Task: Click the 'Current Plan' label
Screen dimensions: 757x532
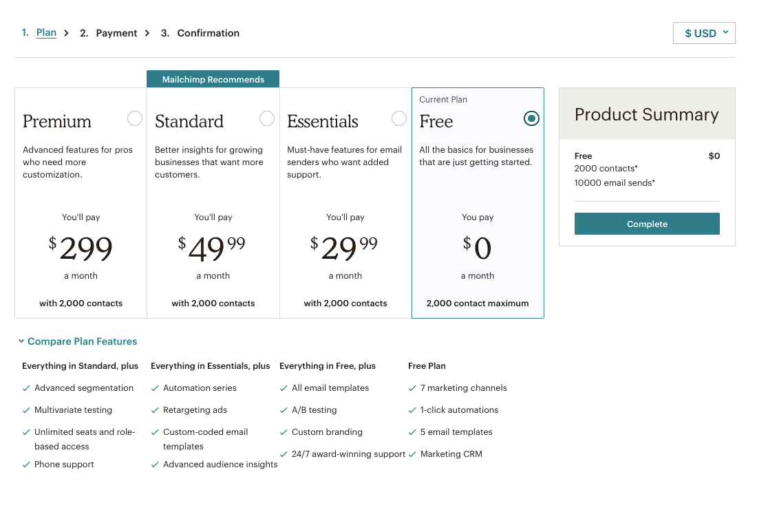Action: pos(443,99)
